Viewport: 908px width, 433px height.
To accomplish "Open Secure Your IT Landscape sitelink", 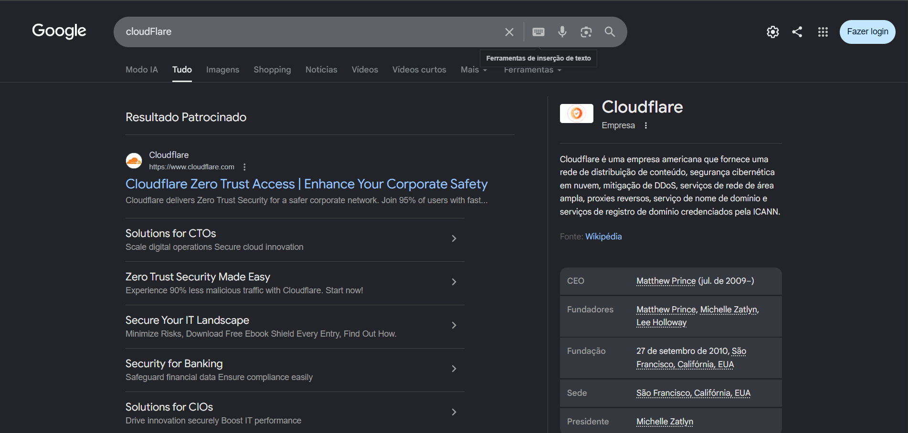I will [x=187, y=320].
